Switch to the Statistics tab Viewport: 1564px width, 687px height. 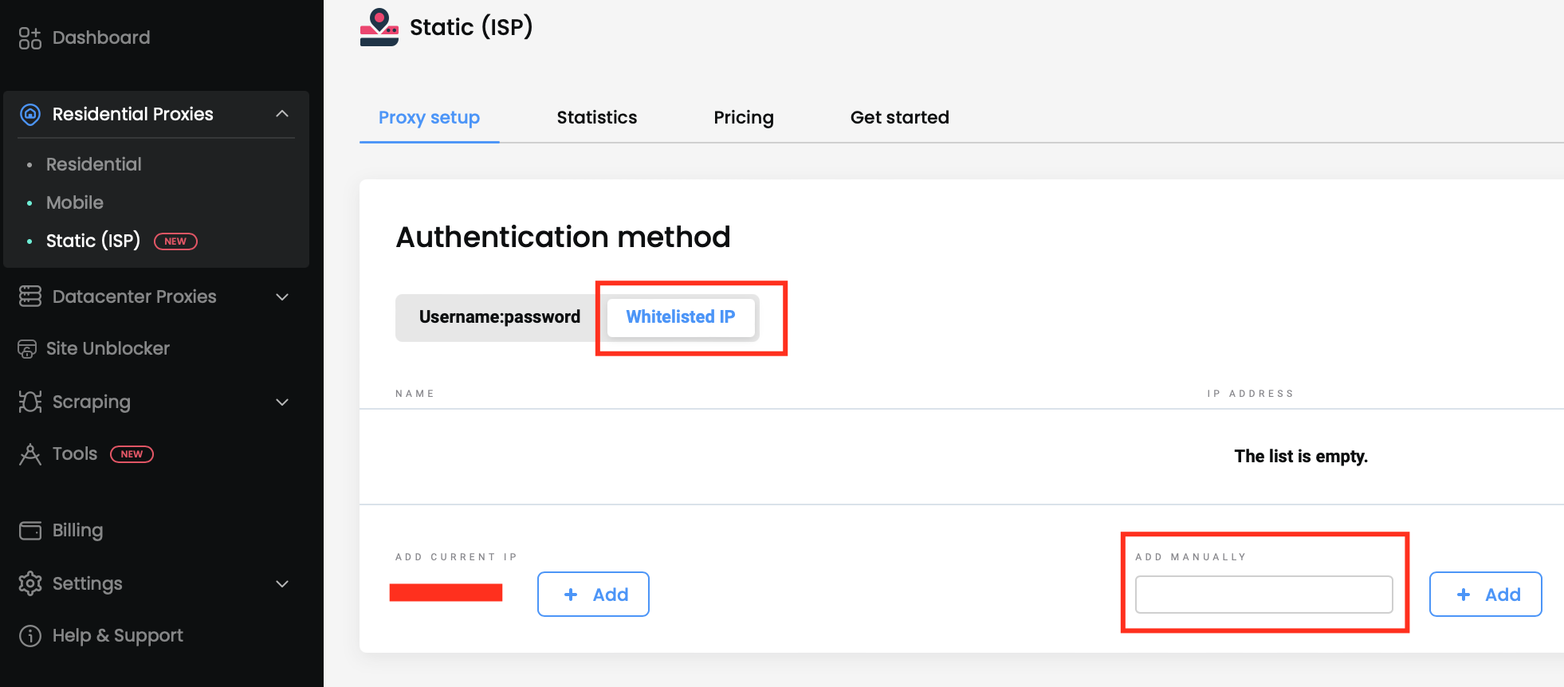pos(596,117)
